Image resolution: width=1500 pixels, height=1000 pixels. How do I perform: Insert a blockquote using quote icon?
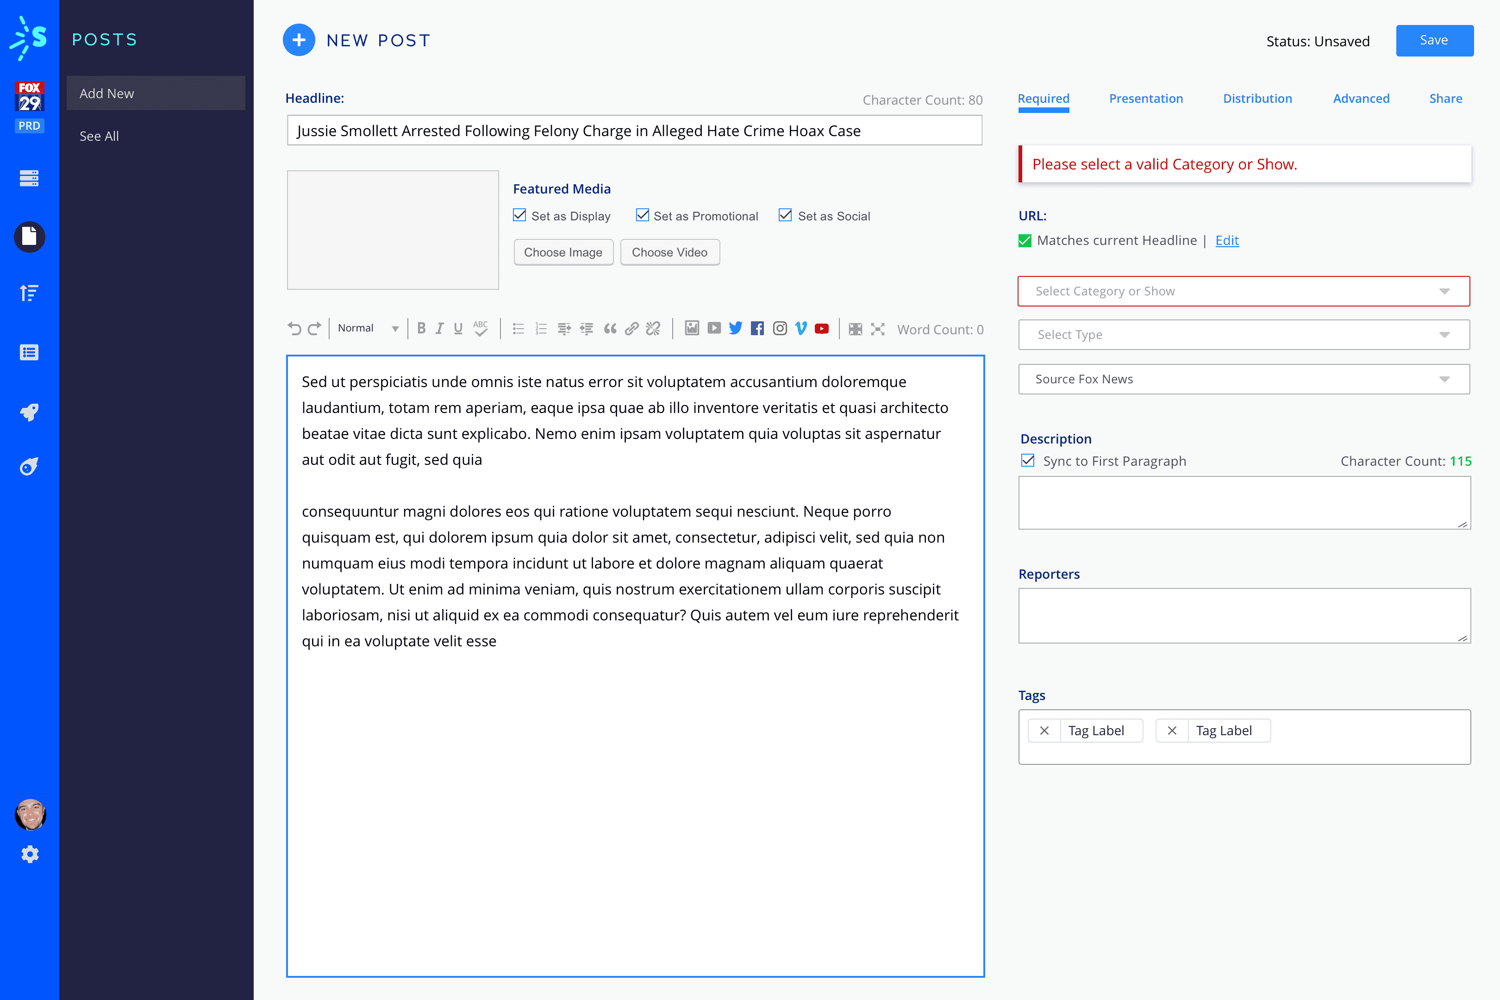[610, 328]
